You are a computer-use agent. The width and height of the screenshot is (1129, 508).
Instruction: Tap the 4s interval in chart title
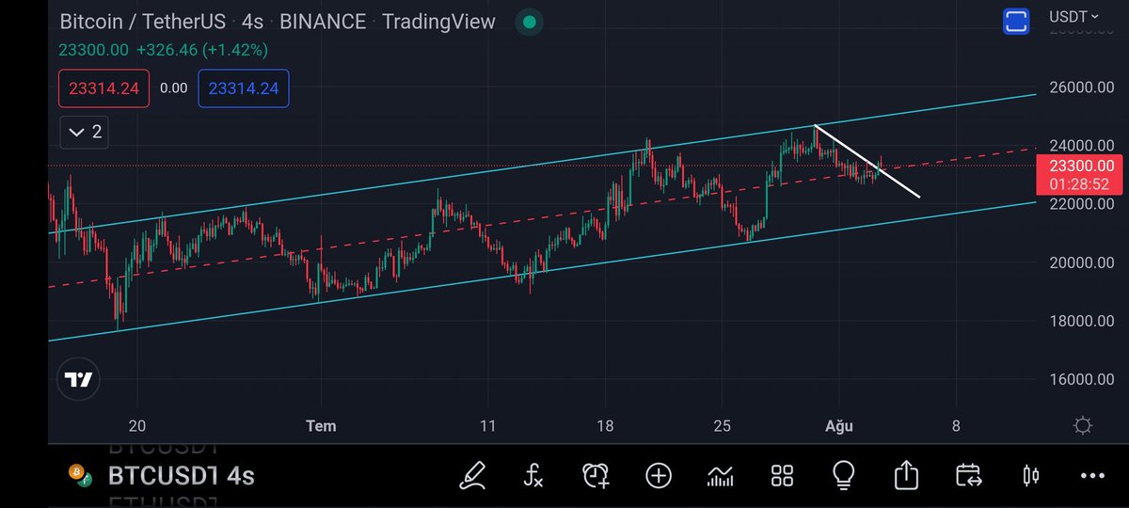[x=253, y=21]
